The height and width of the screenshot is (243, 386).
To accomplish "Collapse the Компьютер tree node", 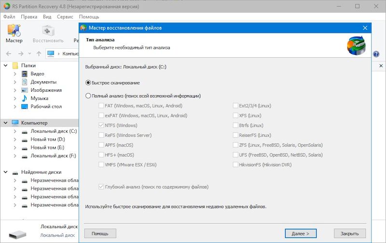I will (x=6, y=123).
